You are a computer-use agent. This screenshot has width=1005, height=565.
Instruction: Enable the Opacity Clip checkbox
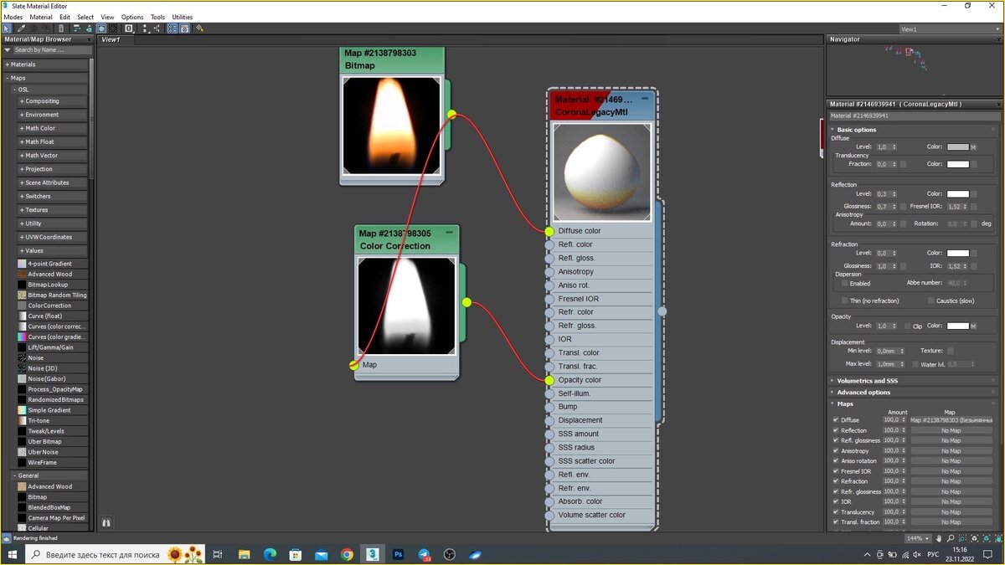pos(908,326)
